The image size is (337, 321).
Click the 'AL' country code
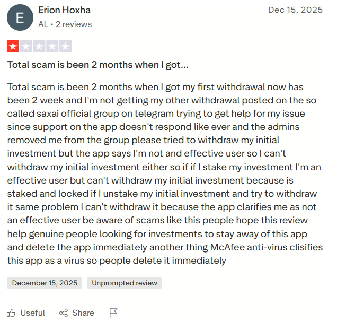click(43, 24)
